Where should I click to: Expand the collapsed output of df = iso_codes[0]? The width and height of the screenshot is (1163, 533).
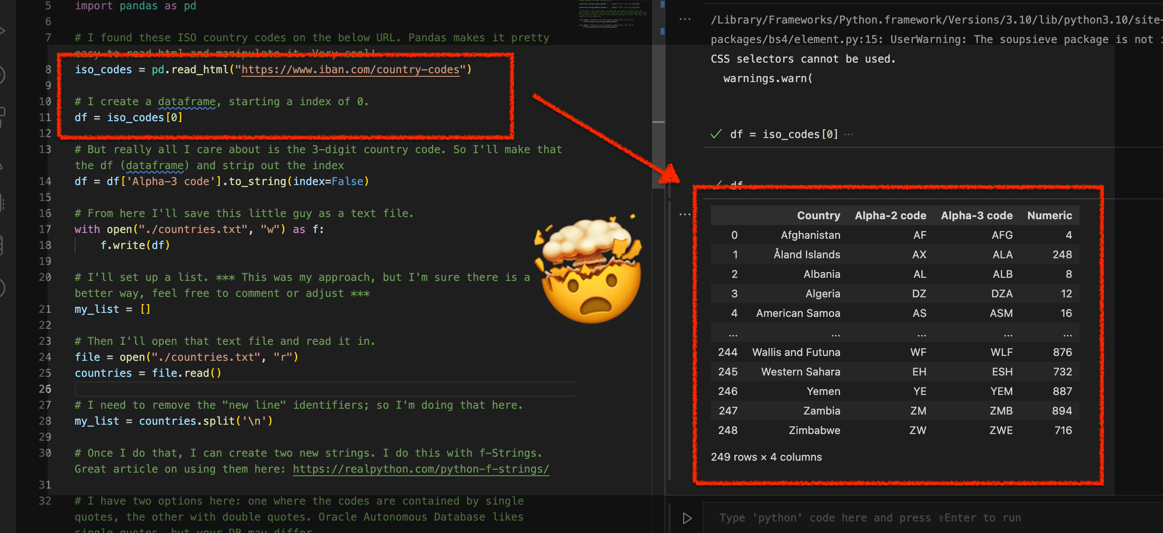[849, 134]
